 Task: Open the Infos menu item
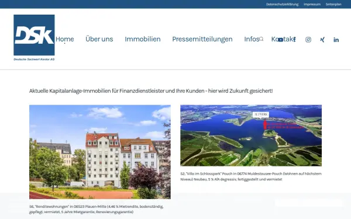[252, 39]
